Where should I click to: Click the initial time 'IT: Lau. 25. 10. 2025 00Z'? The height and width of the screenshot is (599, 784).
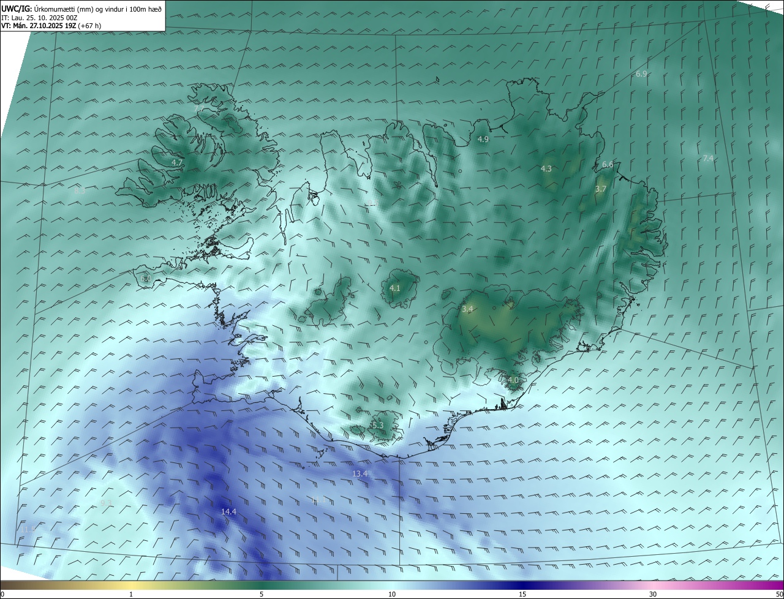coord(39,17)
